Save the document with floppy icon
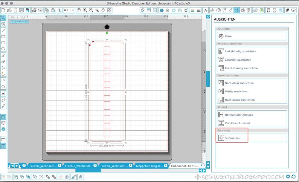This screenshot has width=299, height=182. pos(21,10)
